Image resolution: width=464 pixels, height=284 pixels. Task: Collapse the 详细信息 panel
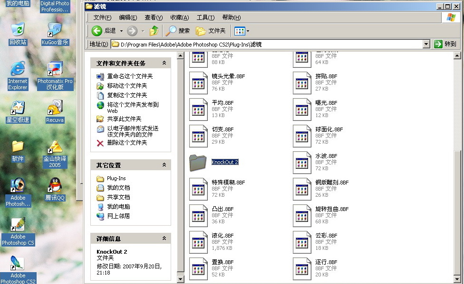[x=164, y=238]
